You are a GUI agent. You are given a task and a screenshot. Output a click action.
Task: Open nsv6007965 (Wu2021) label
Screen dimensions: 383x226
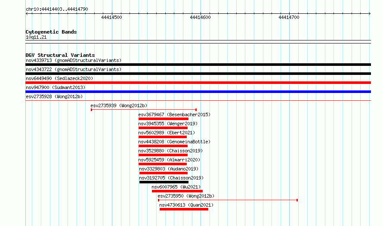(176, 187)
